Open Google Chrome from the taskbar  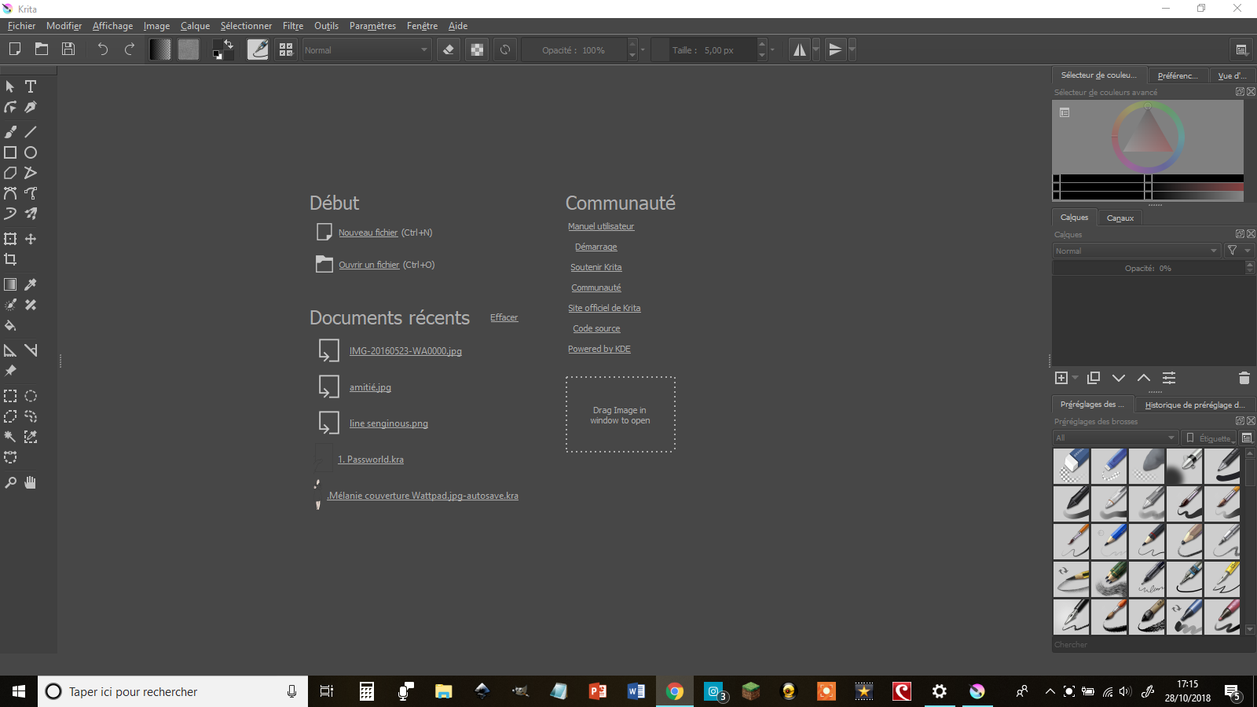(674, 691)
